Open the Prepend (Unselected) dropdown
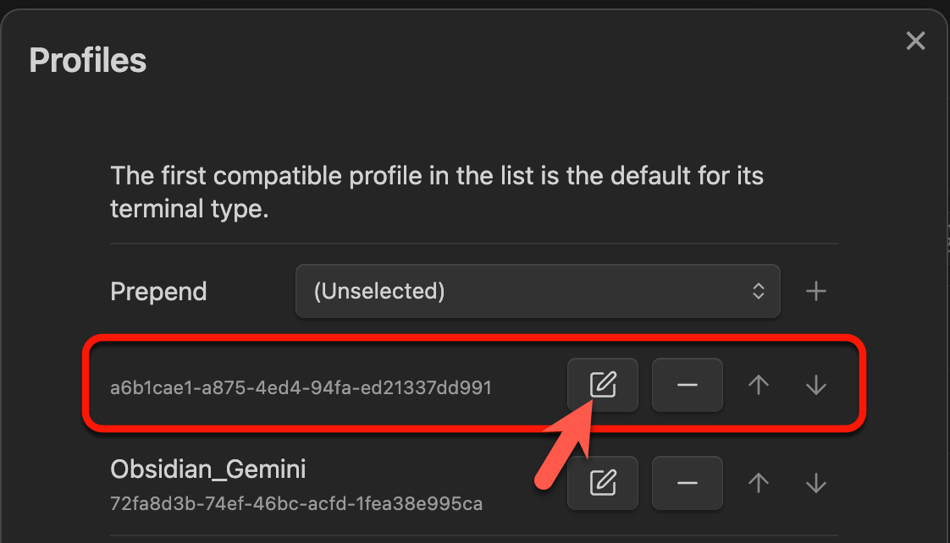This screenshot has width=950, height=543. (537, 292)
